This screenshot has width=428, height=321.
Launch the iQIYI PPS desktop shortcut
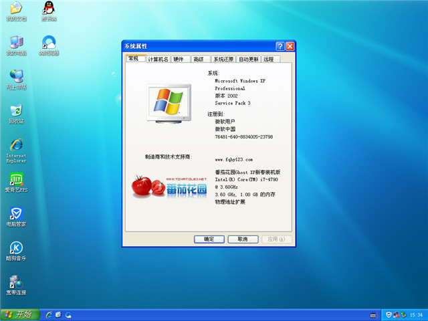pyautogui.click(x=16, y=183)
